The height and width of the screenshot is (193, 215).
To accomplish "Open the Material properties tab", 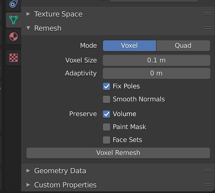I will [13, 37].
